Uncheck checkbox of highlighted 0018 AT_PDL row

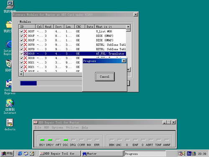click(22, 54)
